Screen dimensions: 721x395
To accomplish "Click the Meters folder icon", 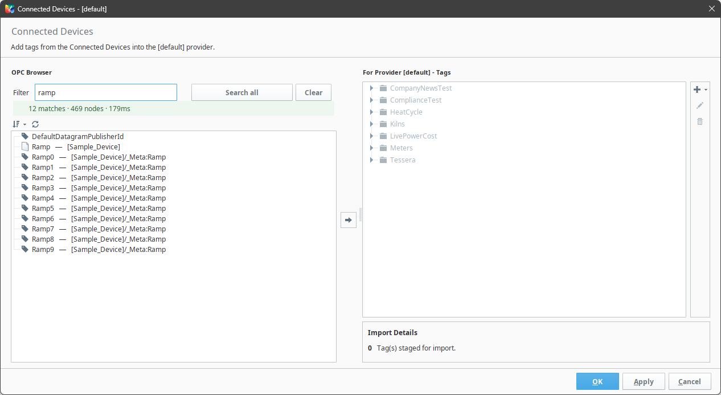I will tap(383, 148).
